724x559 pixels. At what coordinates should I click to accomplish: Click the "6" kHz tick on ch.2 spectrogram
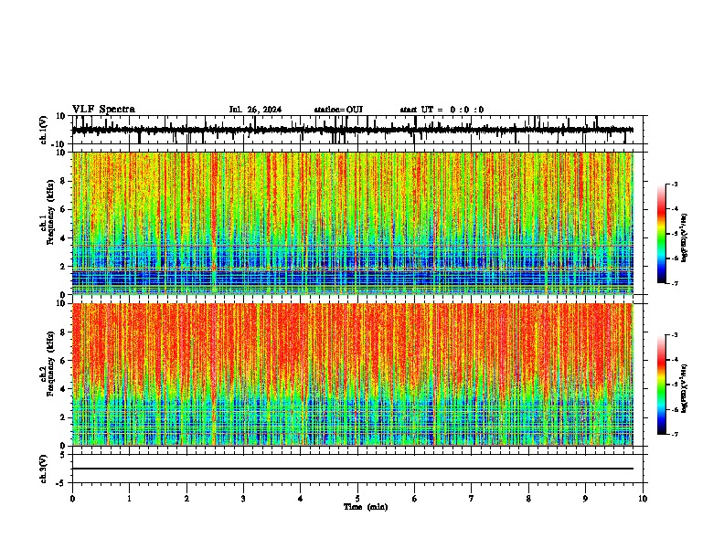[64, 360]
